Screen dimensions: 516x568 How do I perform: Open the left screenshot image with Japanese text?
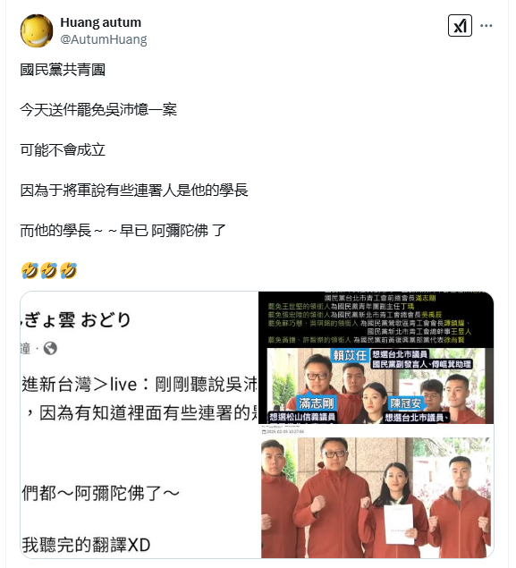140,425
